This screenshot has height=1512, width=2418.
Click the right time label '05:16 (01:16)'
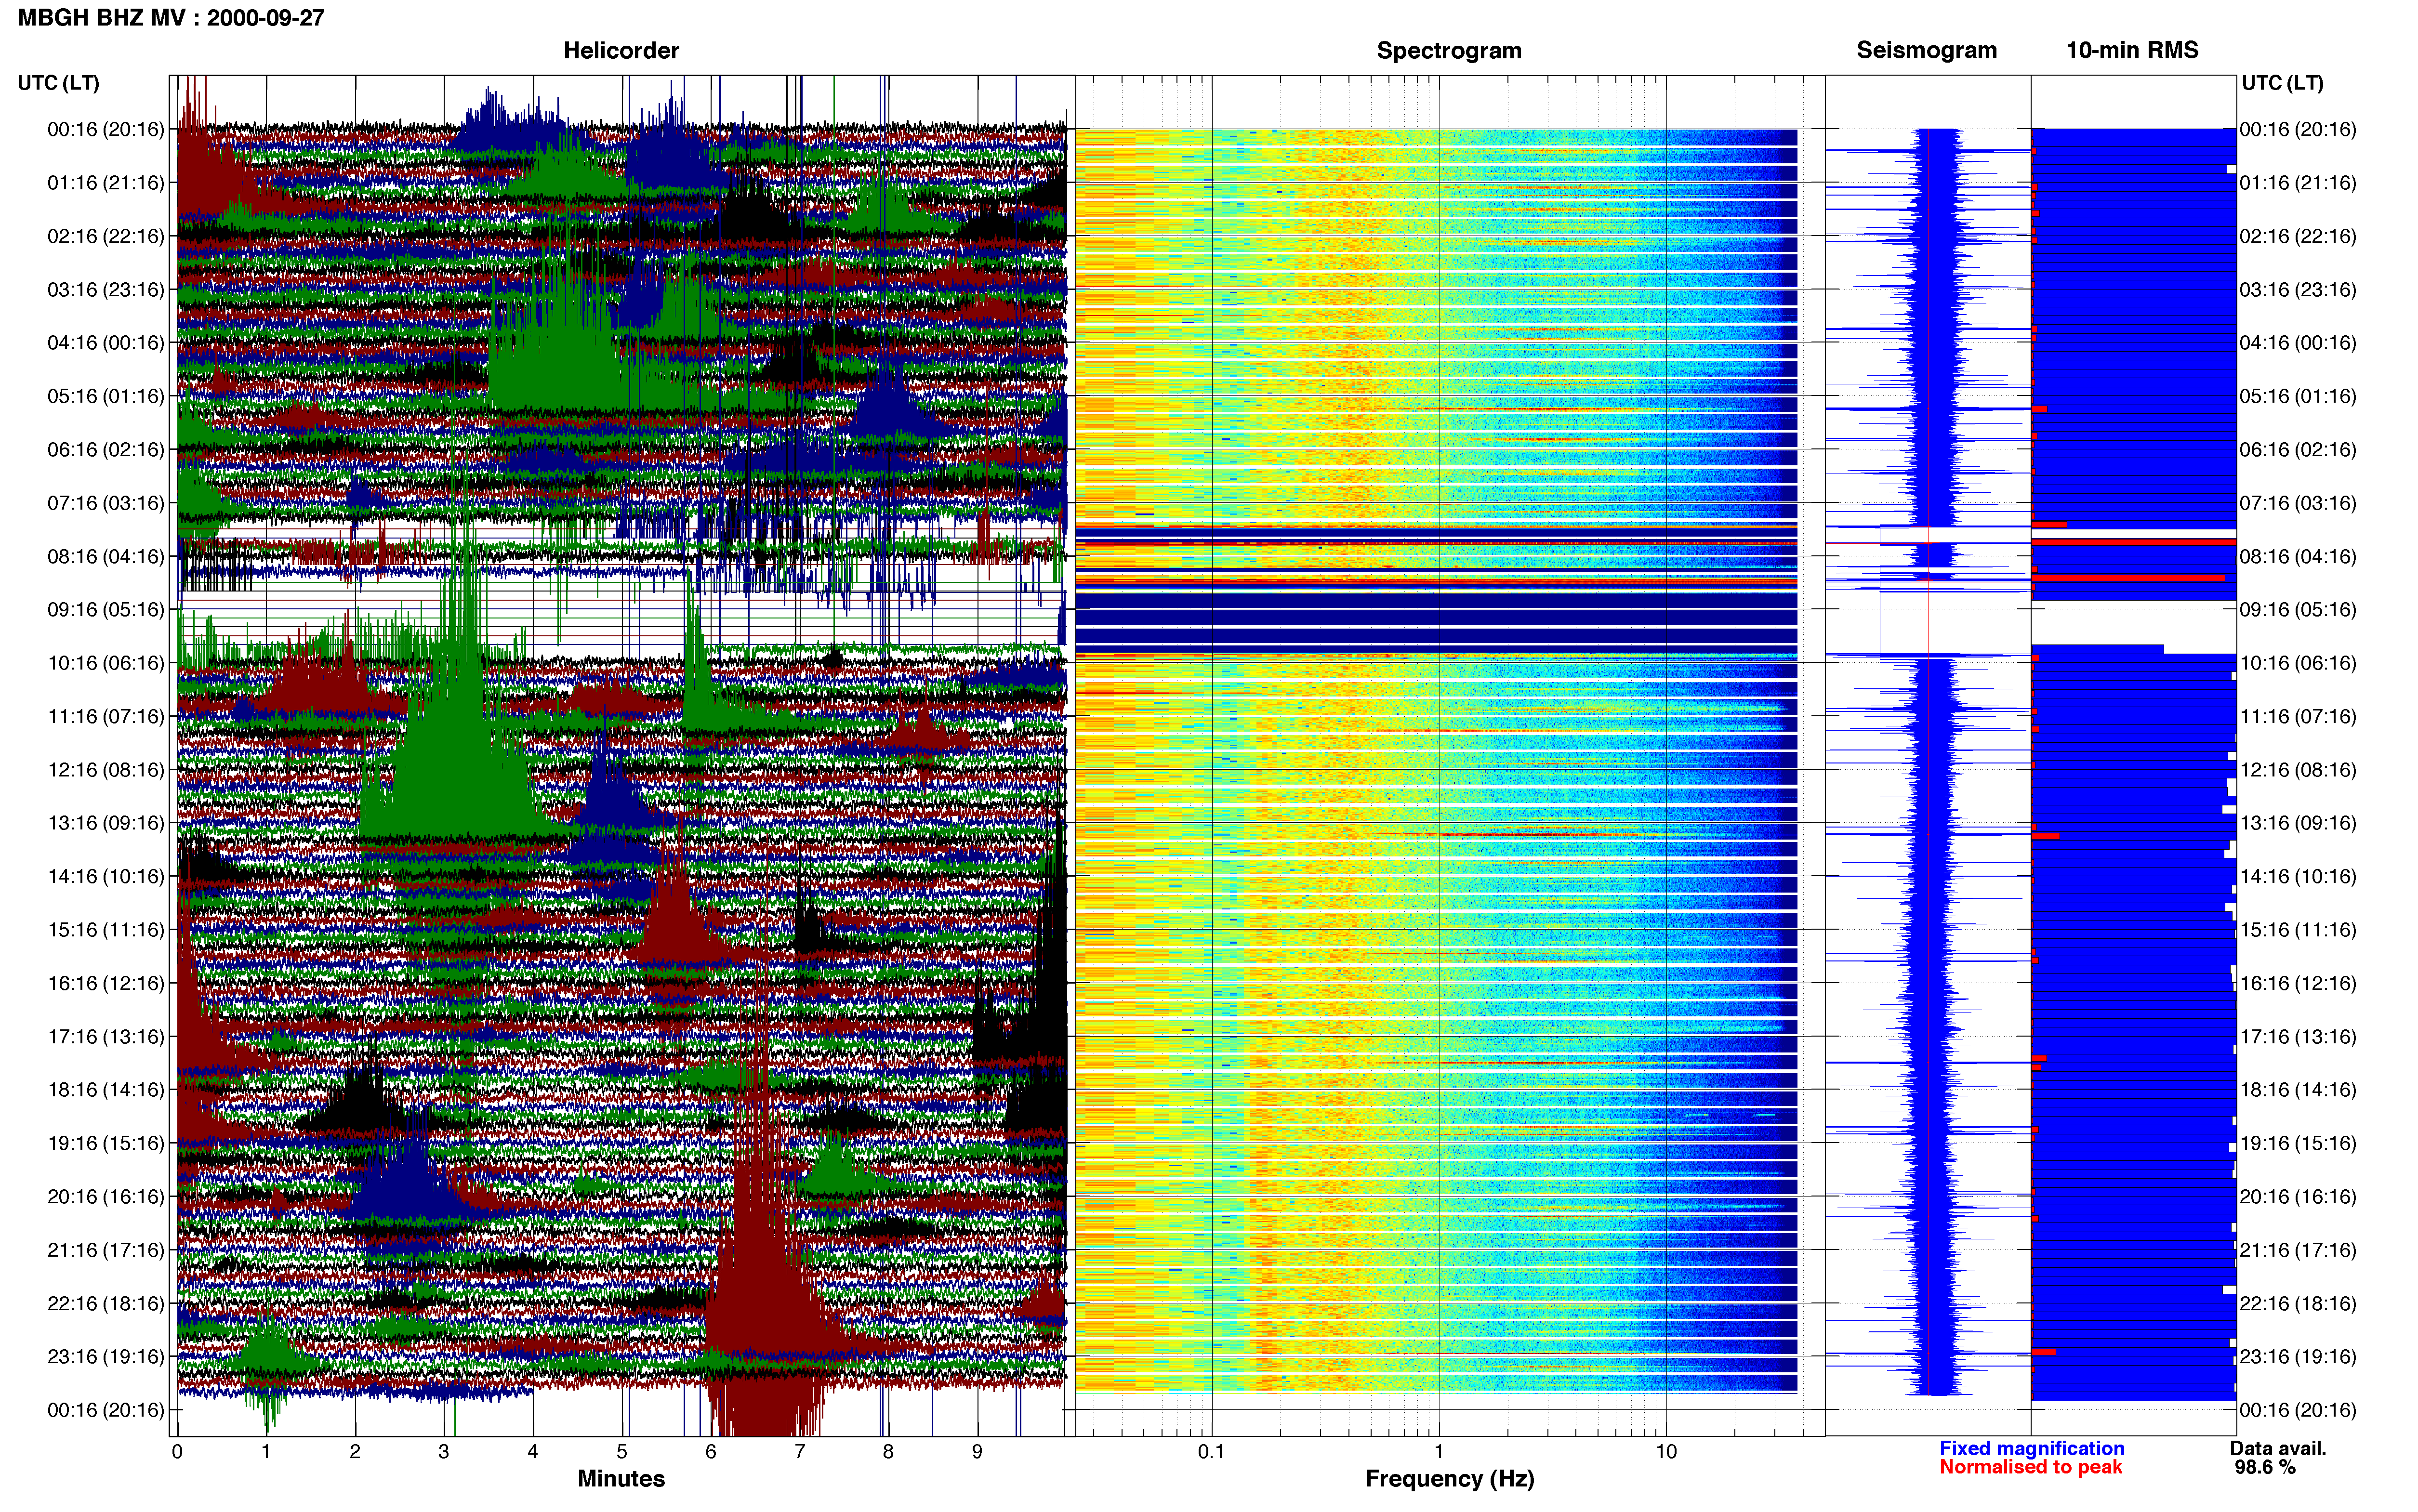[x=2298, y=396]
